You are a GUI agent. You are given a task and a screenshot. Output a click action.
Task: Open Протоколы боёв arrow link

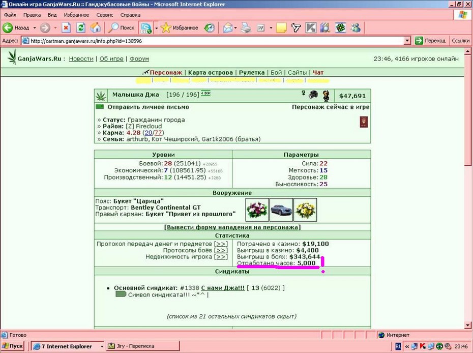click(x=221, y=250)
